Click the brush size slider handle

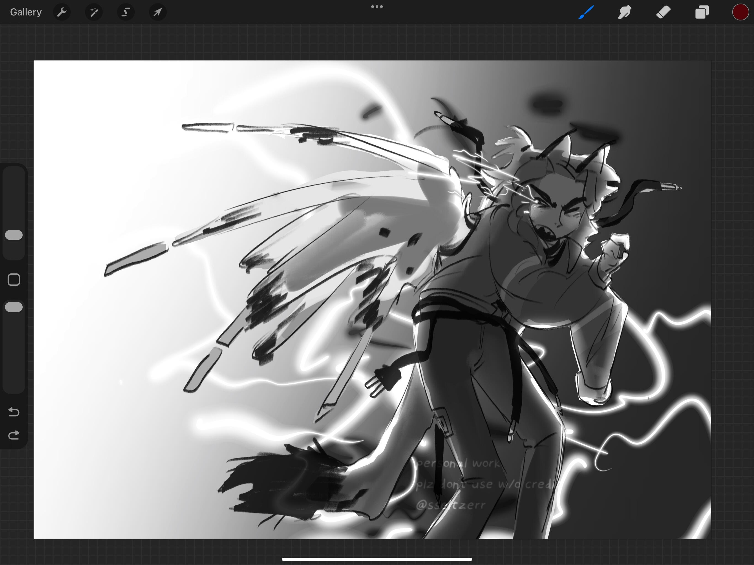click(14, 235)
